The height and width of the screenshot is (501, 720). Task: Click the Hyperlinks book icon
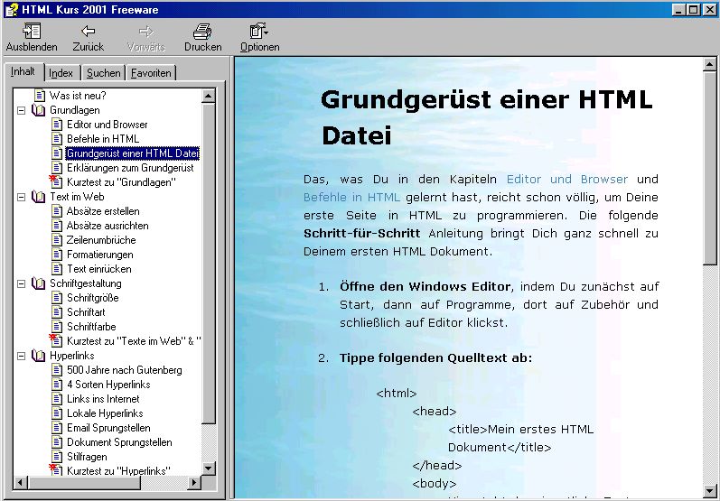pos(39,356)
